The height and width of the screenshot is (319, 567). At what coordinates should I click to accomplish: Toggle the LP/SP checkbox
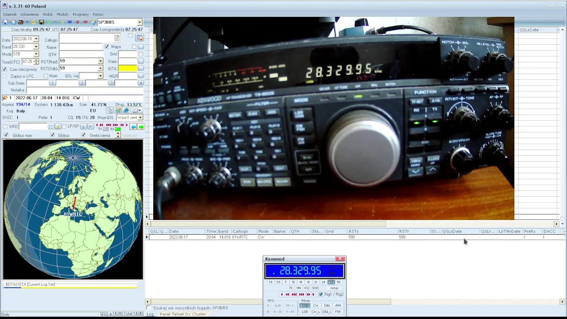64,126
